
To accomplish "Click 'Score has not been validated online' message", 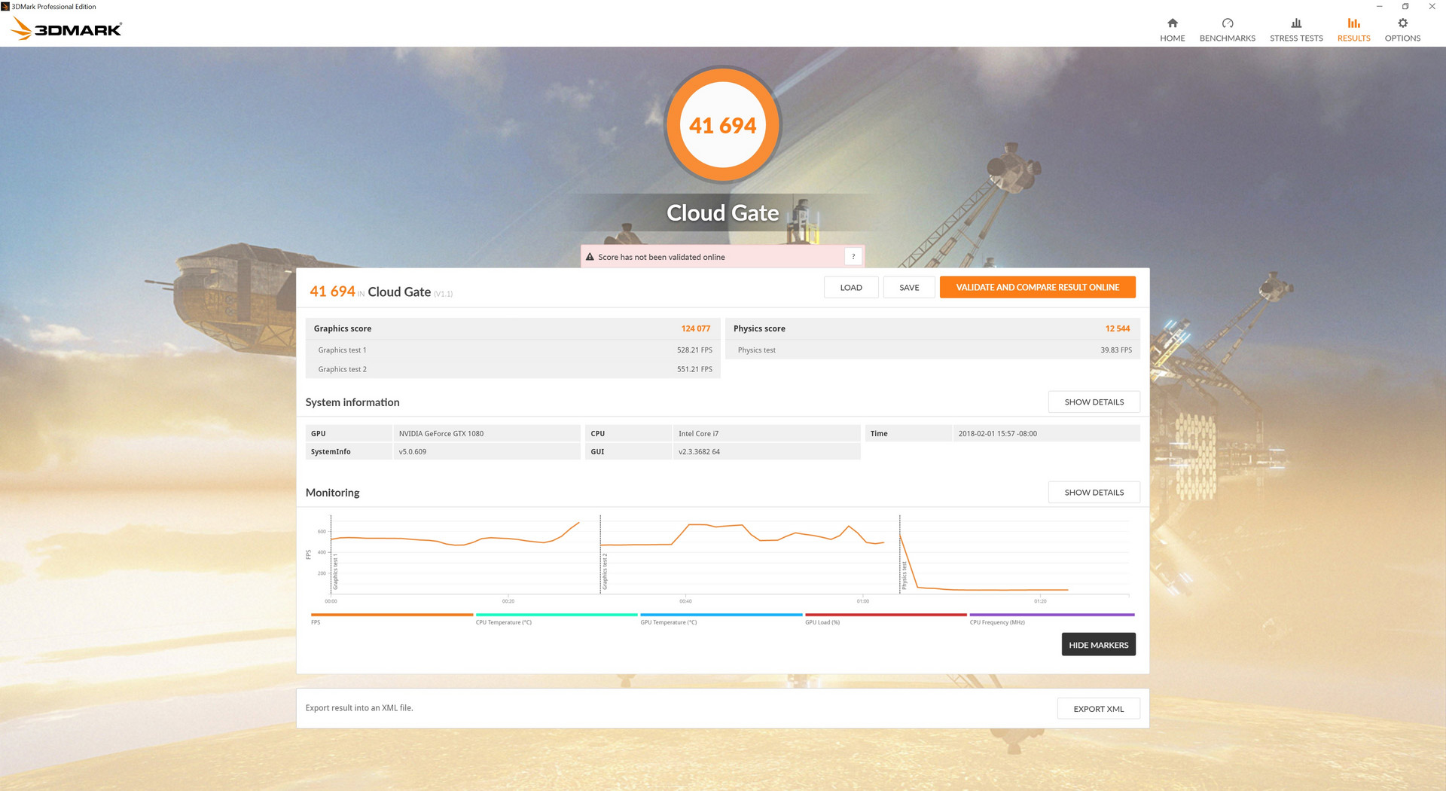I will coord(661,257).
